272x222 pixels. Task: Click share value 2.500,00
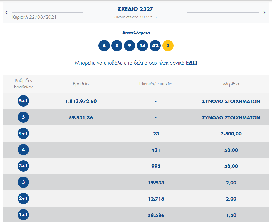[231, 134]
